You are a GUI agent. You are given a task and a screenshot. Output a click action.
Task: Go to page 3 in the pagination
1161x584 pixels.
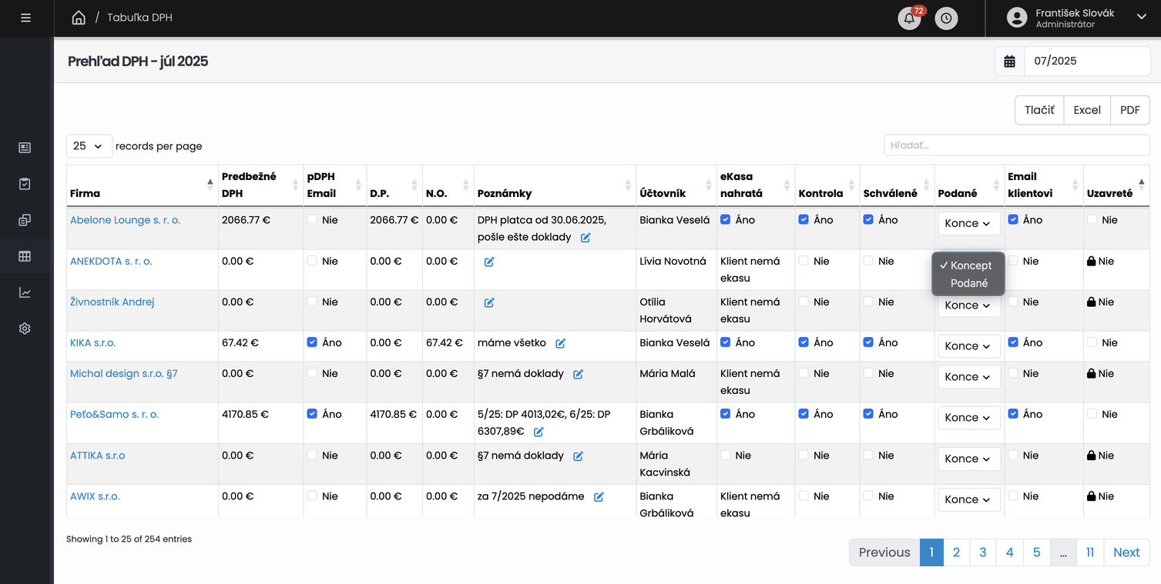[x=982, y=552]
